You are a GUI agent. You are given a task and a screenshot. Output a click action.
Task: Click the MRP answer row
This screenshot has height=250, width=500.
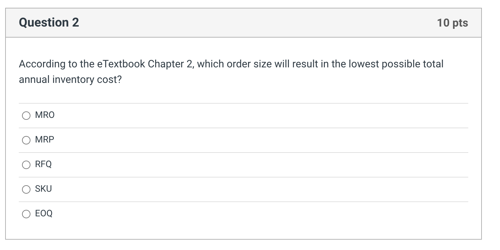pos(227,140)
